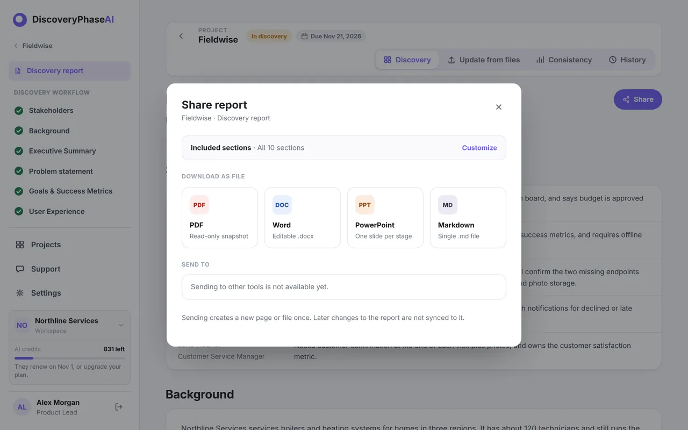Image resolution: width=688 pixels, height=430 pixels.
Task: Download the read-only PDF snapshot
Action: click(220, 218)
